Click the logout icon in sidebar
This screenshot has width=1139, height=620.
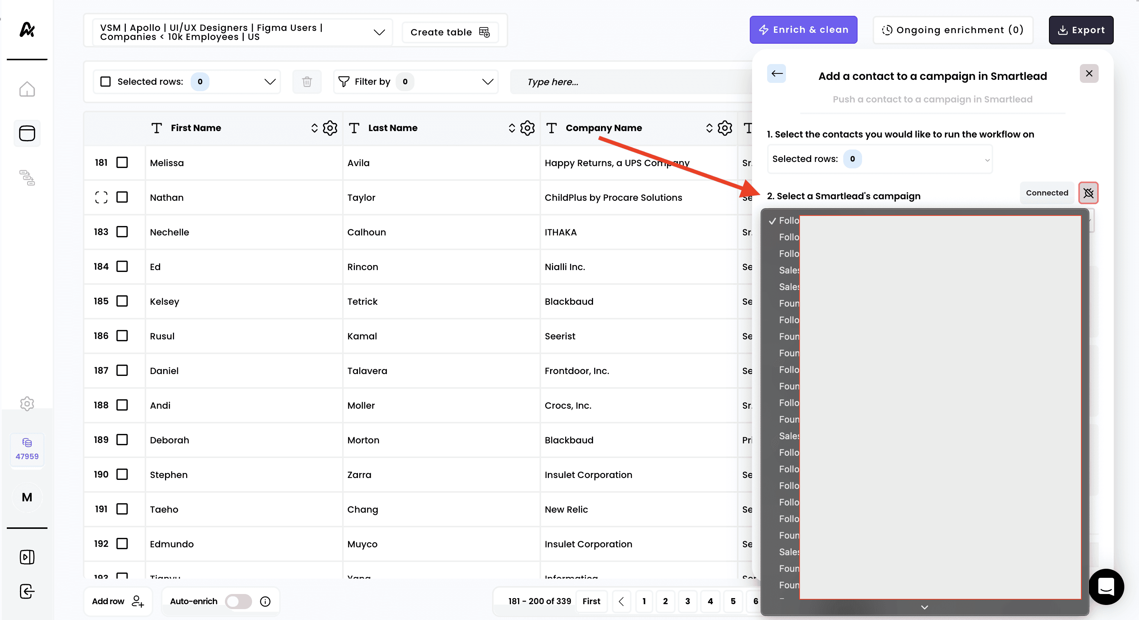(27, 591)
